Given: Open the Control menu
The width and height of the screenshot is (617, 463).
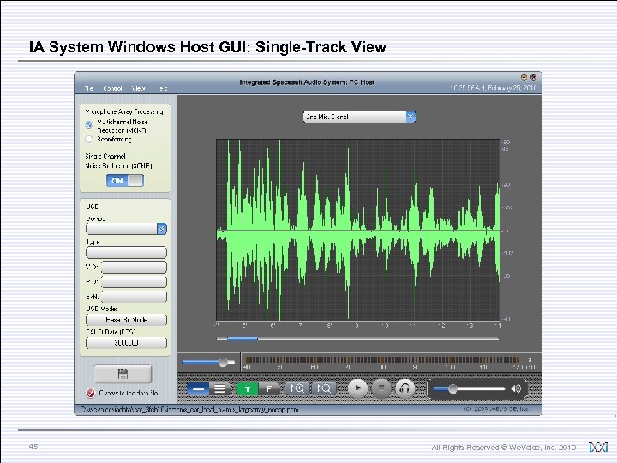Looking at the screenshot, I should click(x=112, y=88).
